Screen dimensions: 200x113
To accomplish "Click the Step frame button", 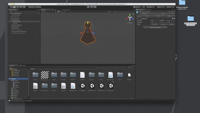I will pyautogui.click(x=95, y=7).
